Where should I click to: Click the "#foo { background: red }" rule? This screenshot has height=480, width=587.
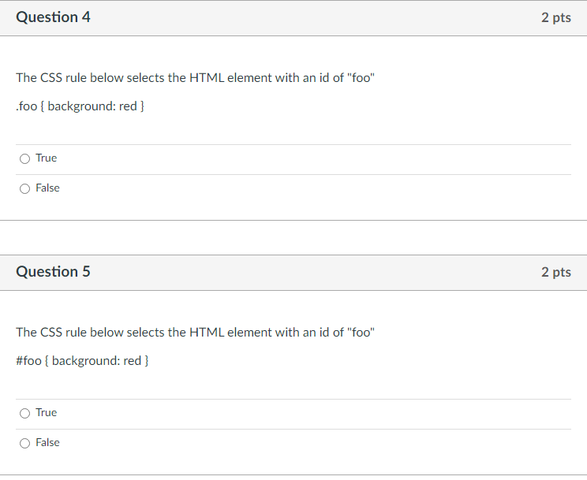82,361
